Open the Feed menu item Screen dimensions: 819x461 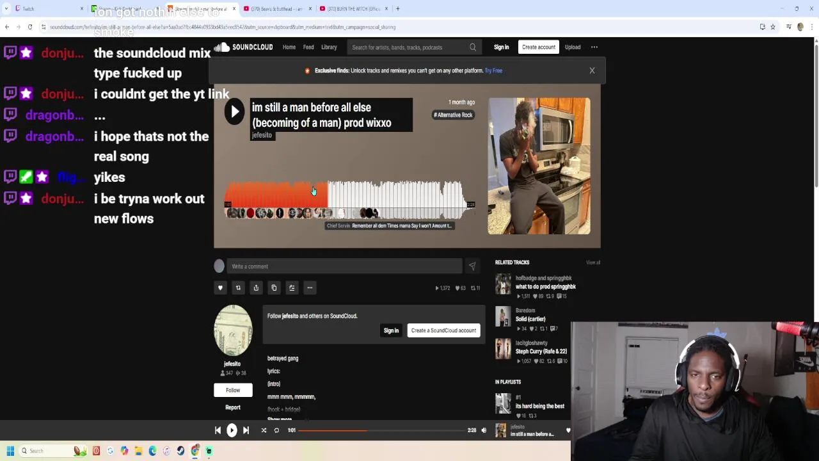tap(308, 47)
